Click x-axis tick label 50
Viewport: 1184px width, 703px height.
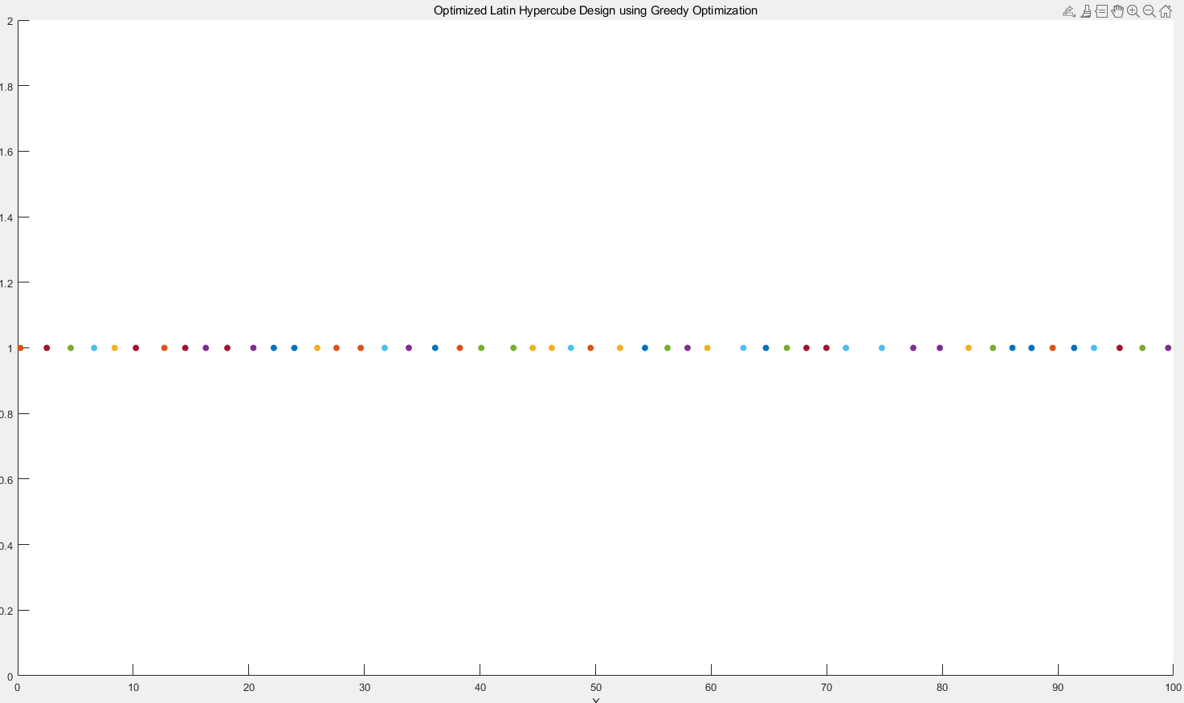coord(596,688)
